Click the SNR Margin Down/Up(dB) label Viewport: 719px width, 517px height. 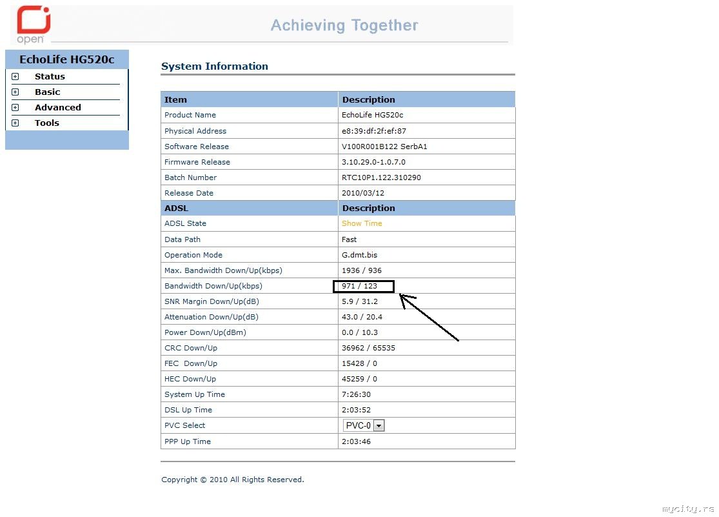(212, 301)
